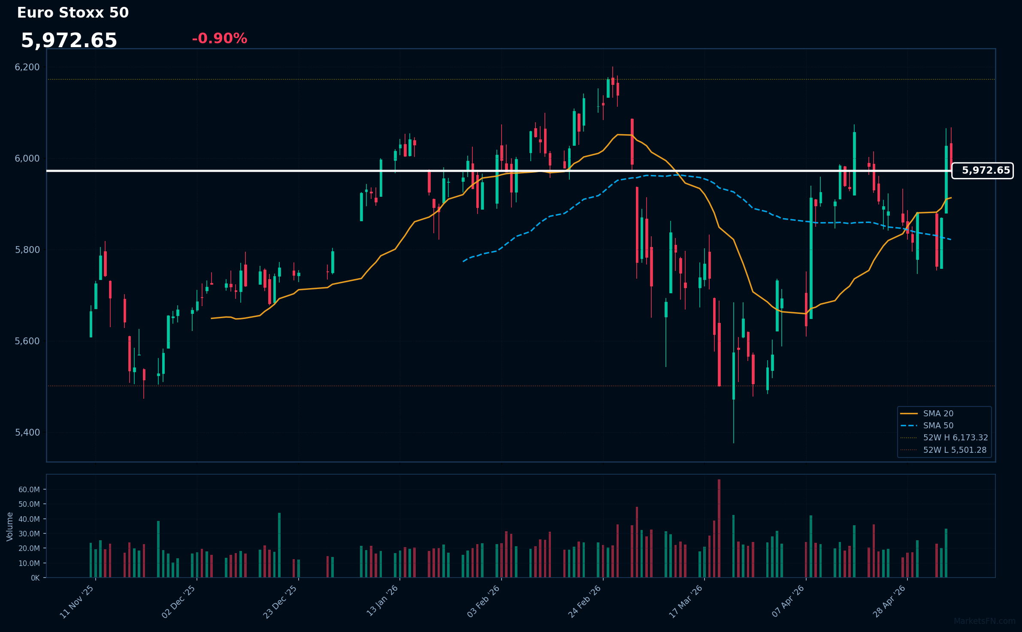
Task: Click the 23 Dec '25 date label
Action: pos(280,602)
